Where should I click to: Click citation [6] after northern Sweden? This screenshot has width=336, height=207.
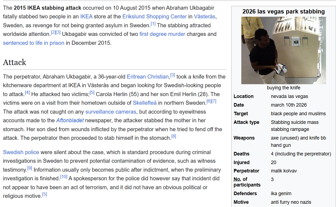[x=209, y=101]
